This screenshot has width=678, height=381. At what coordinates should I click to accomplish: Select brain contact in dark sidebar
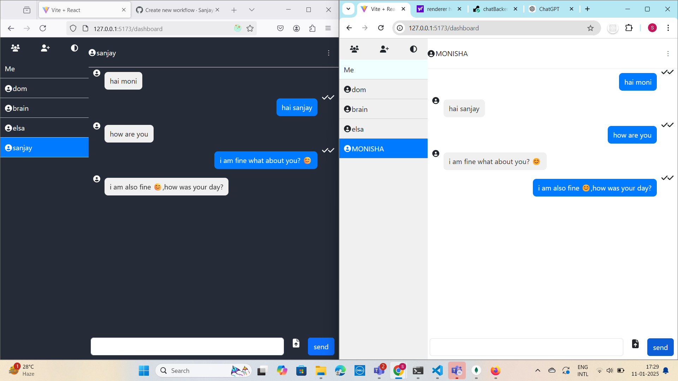click(44, 108)
